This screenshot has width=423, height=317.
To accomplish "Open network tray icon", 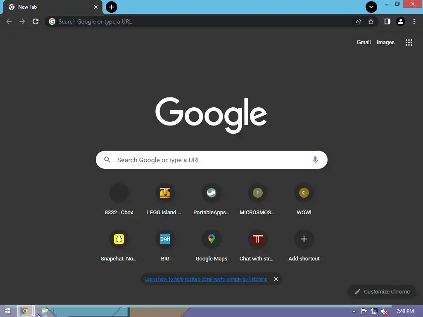I will pyautogui.click(x=374, y=311).
